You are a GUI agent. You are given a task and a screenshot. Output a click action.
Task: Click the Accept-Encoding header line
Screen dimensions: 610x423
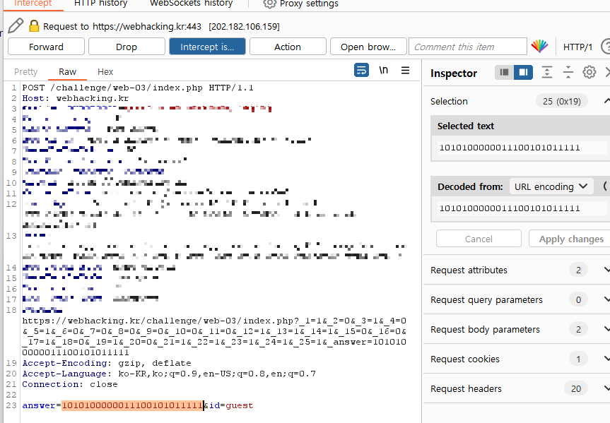tap(107, 363)
